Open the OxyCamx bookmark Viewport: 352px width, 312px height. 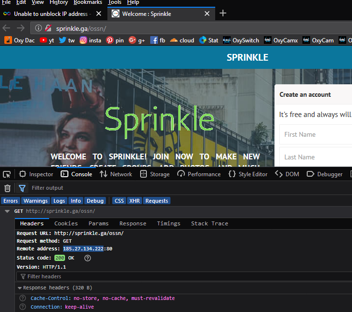pyautogui.click(x=281, y=40)
